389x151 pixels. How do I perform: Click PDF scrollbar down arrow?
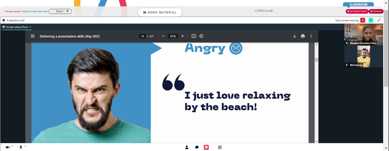pyautogui.click(x=316, y=142)
